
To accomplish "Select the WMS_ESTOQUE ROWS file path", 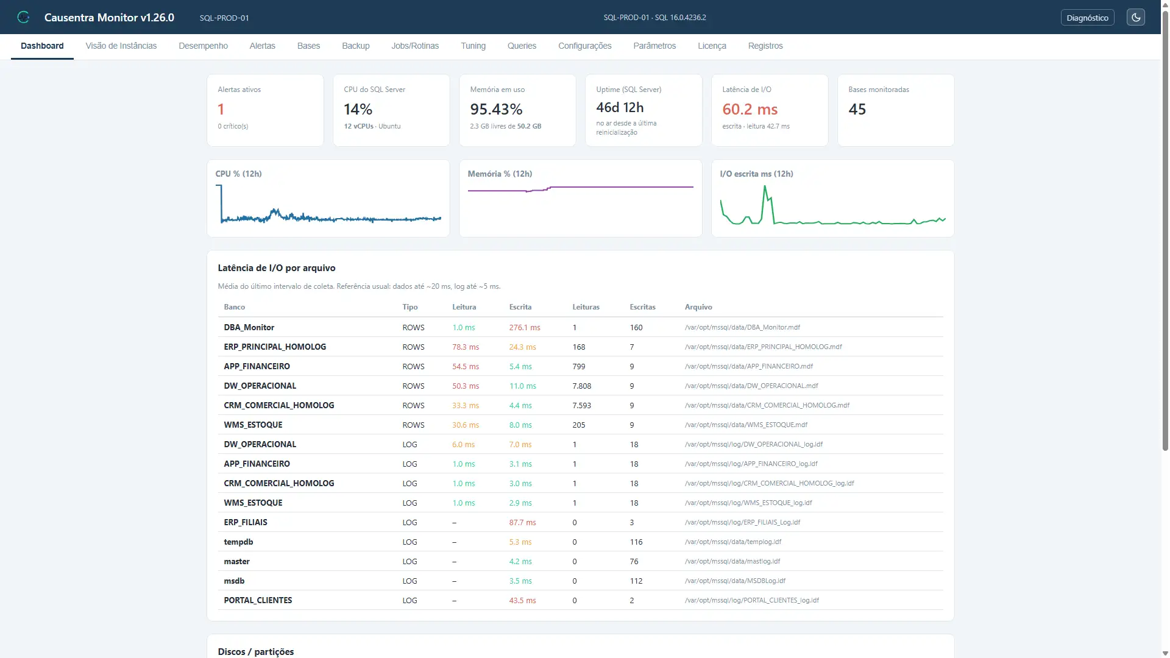I will 746,425.
